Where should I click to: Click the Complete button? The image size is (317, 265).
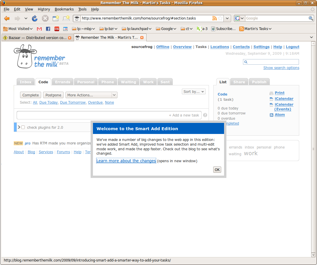tap(31, 95)
